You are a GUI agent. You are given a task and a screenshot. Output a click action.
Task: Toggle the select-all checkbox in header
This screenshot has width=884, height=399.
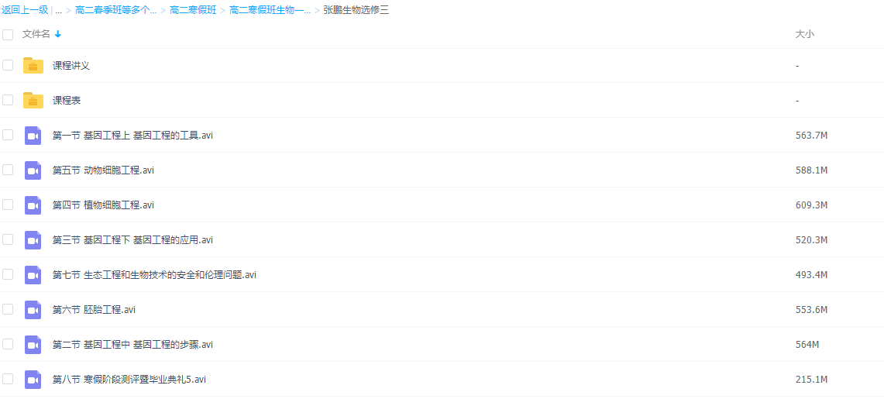8,34
